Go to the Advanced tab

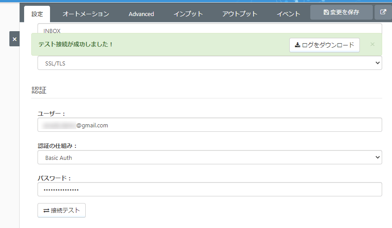(x=141, y=14)
